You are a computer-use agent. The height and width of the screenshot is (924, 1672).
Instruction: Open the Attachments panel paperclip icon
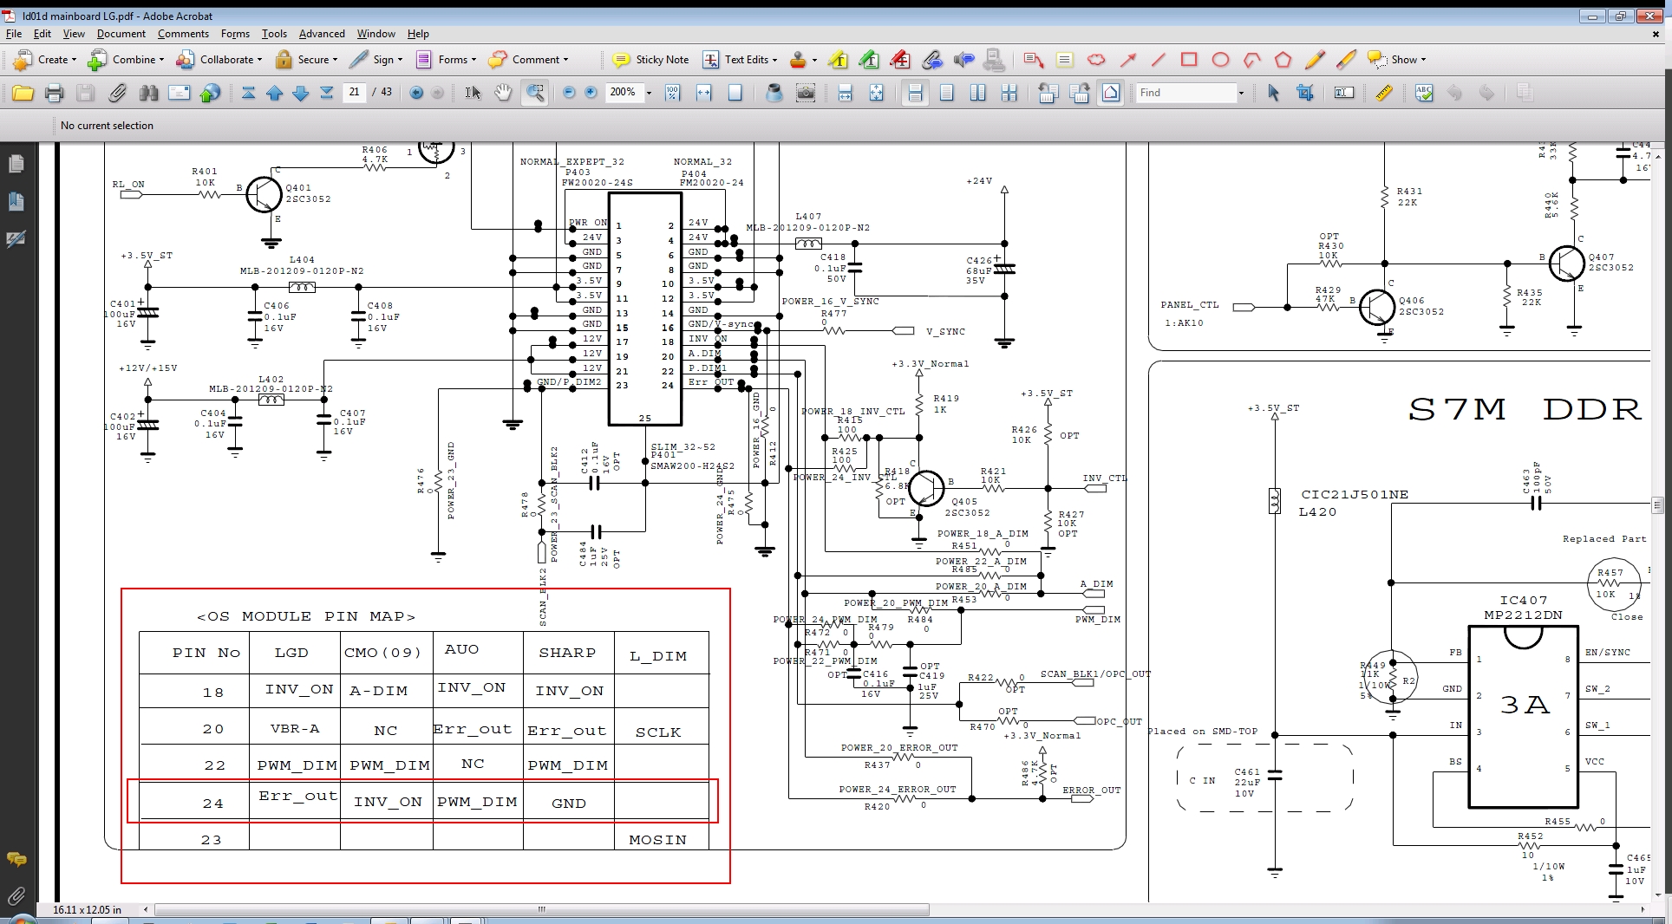16,895
